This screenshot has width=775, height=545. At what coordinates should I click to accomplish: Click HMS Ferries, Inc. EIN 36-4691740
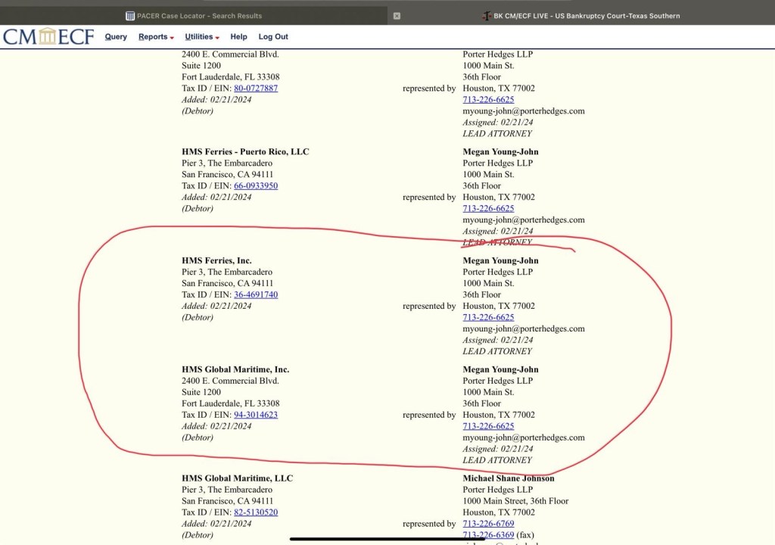[x=256, y=294]
